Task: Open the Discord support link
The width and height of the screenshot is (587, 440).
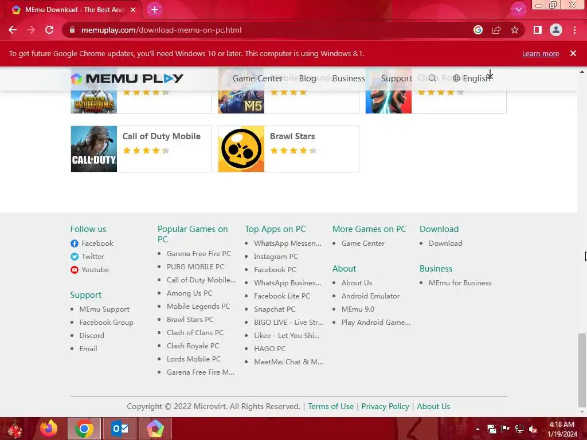Action: (92, 335)
